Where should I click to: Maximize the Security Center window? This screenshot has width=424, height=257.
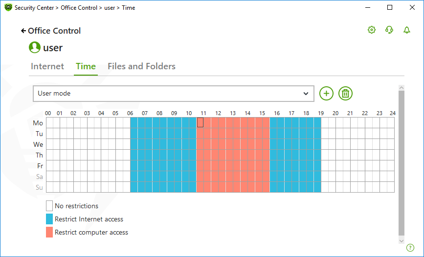390,7
